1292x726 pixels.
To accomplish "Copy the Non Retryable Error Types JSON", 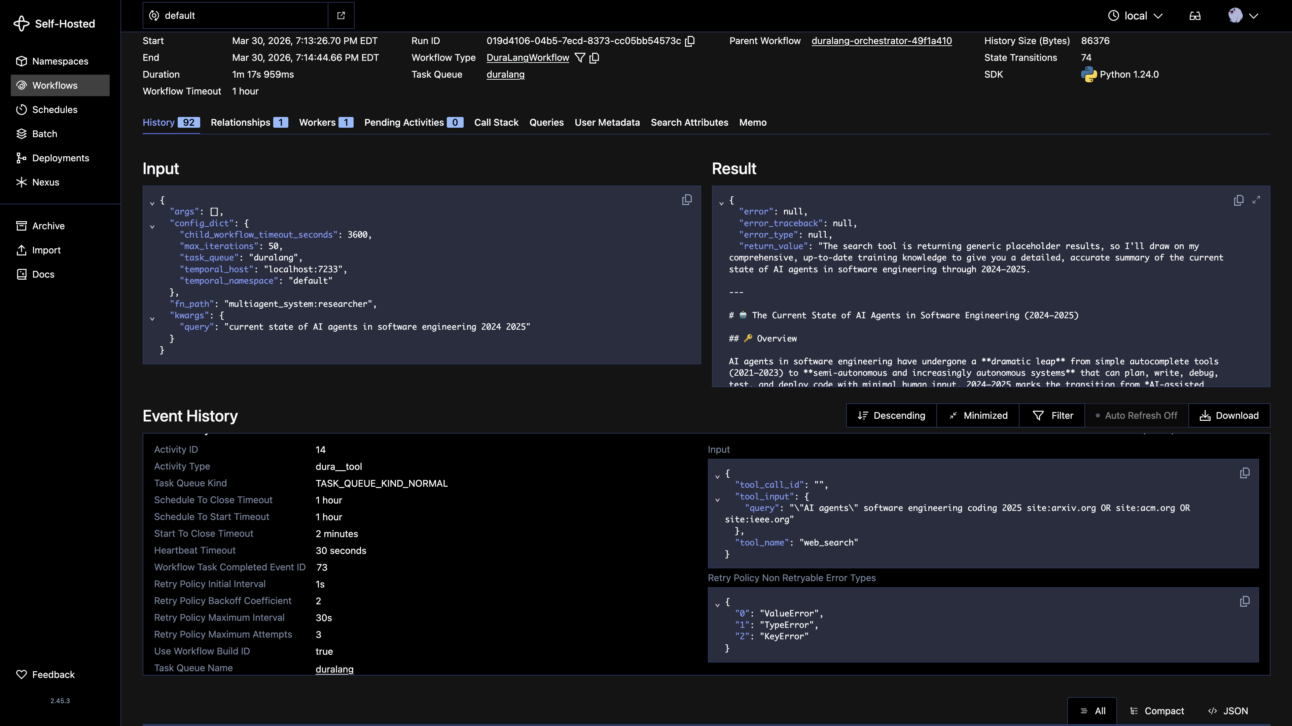I will (x=1244, y=601).
